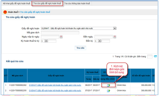This screenshot has height=96, width=159.
Task: Click the 'STT' column header
Action: (6, 76)
